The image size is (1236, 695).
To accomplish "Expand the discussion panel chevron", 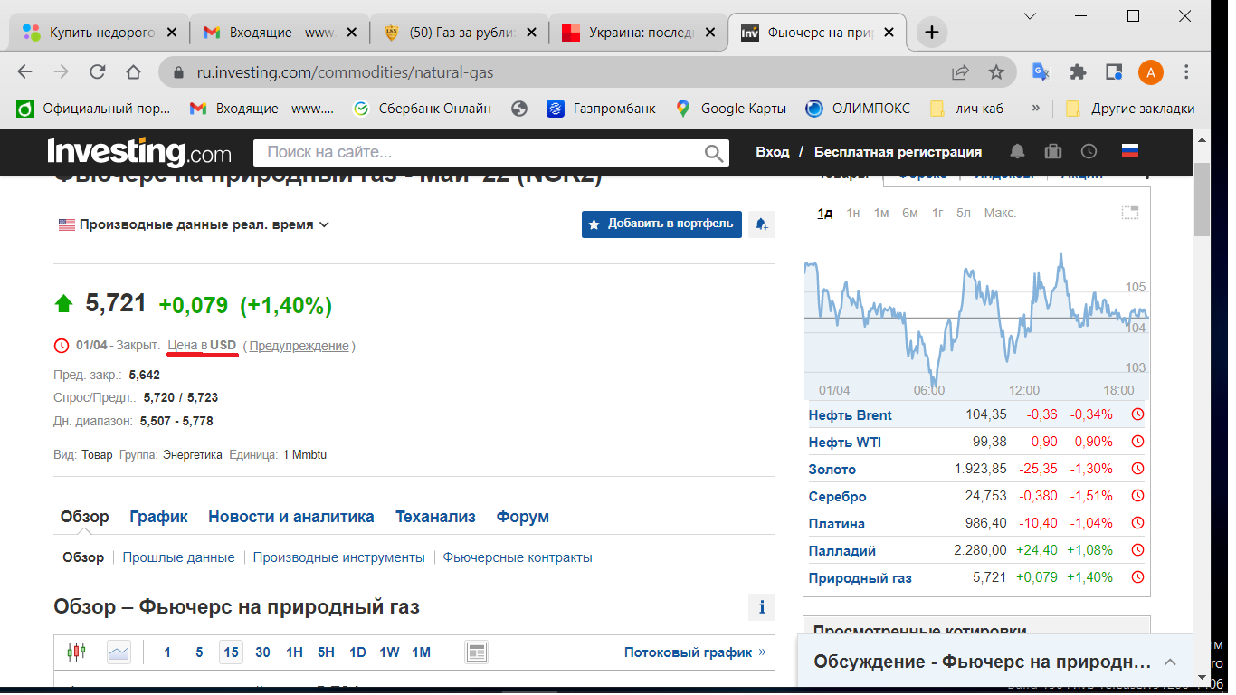I will [1170, 662].
